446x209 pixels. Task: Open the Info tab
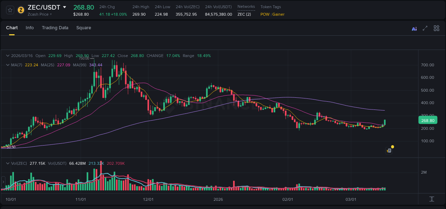tap(30, 27)
